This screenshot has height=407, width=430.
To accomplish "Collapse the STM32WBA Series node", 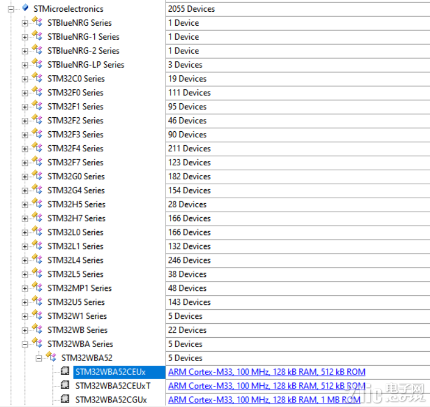I will point(25,344).
